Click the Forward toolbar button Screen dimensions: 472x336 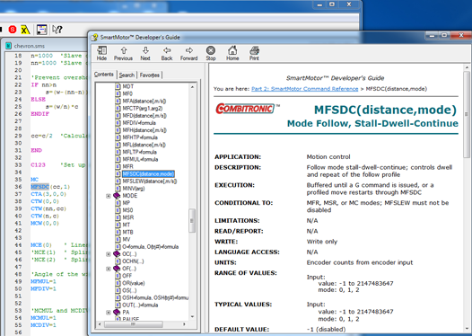coord(189,53)
